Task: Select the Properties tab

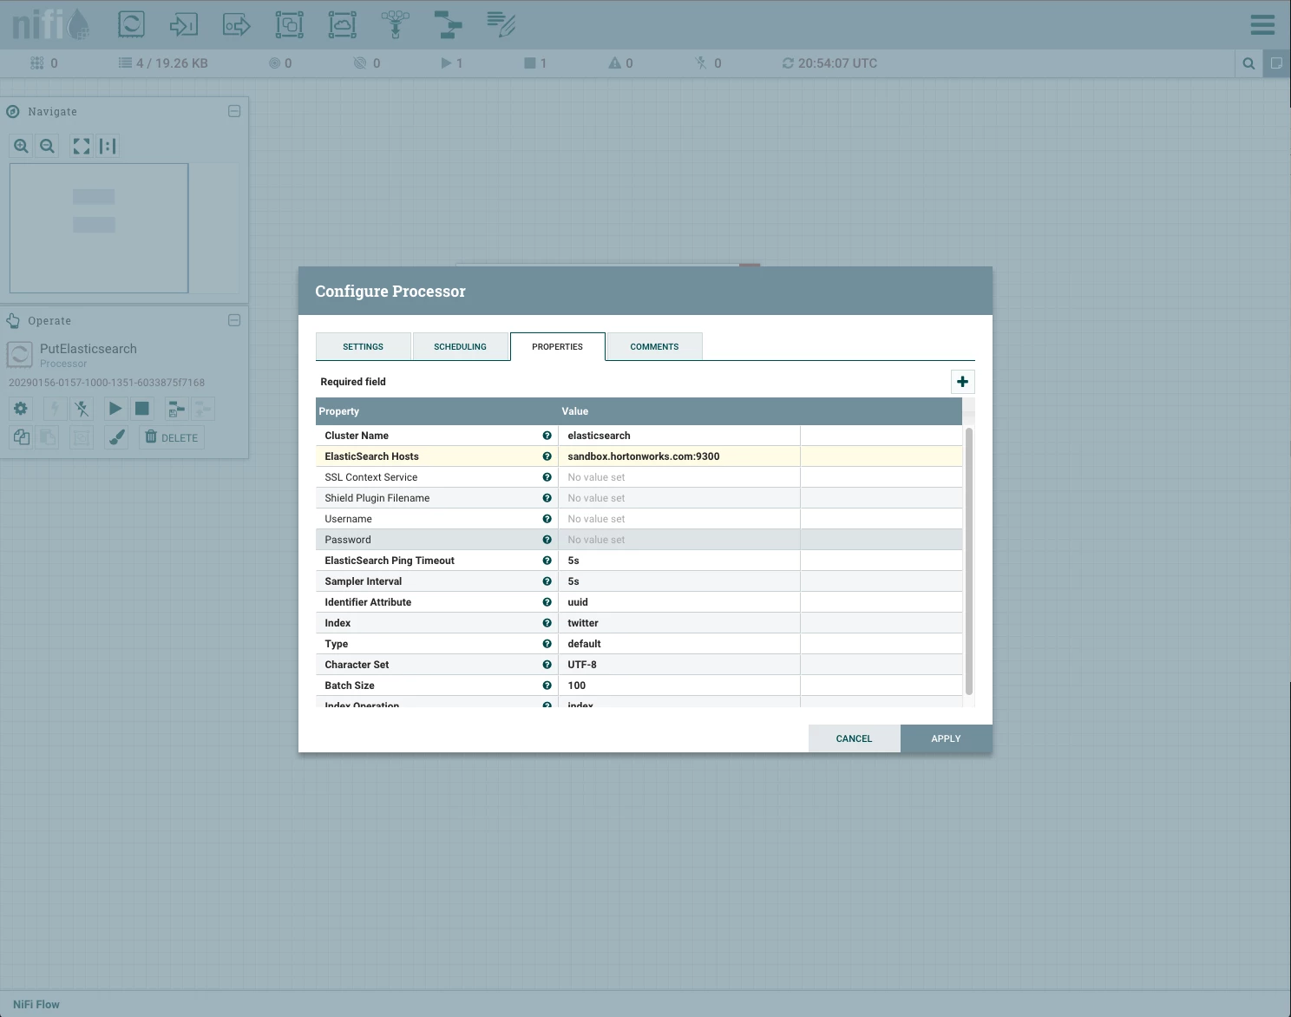Action: pos(557,346)
